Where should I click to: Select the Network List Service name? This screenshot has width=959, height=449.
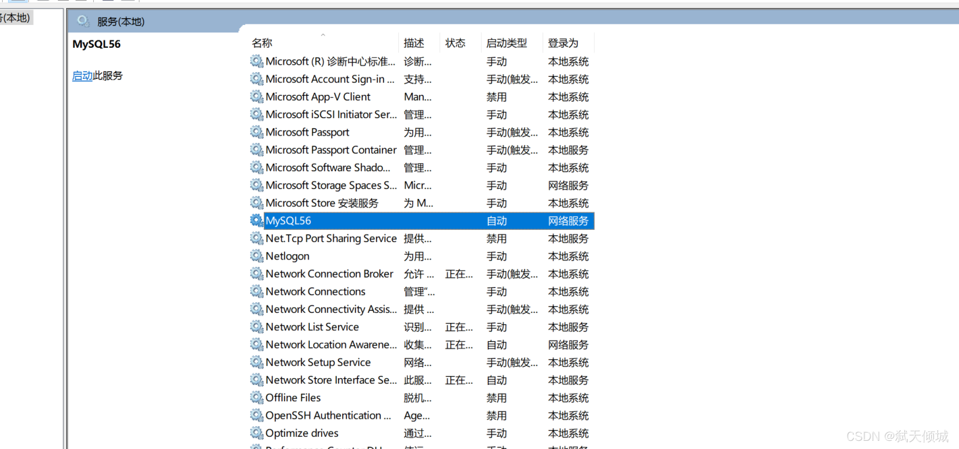[312, 327]
